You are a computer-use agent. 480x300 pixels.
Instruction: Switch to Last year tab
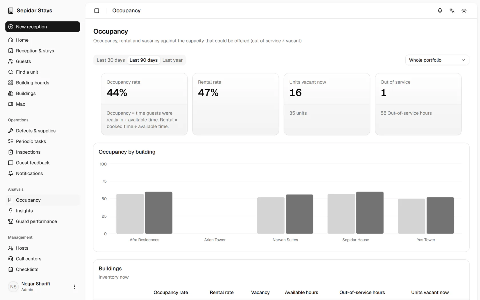(172, 60)
